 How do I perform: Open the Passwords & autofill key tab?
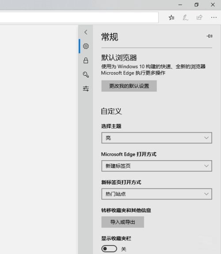point(86,74)
